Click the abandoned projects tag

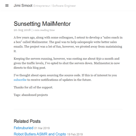click(35, 95)
